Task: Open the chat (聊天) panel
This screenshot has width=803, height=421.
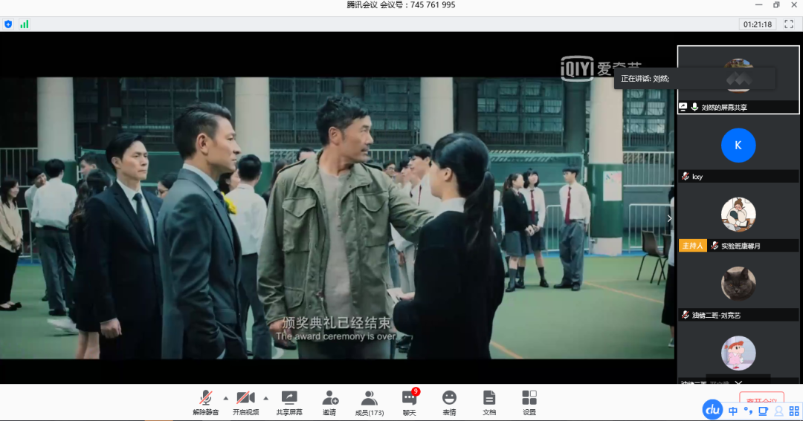Action: 409,402
